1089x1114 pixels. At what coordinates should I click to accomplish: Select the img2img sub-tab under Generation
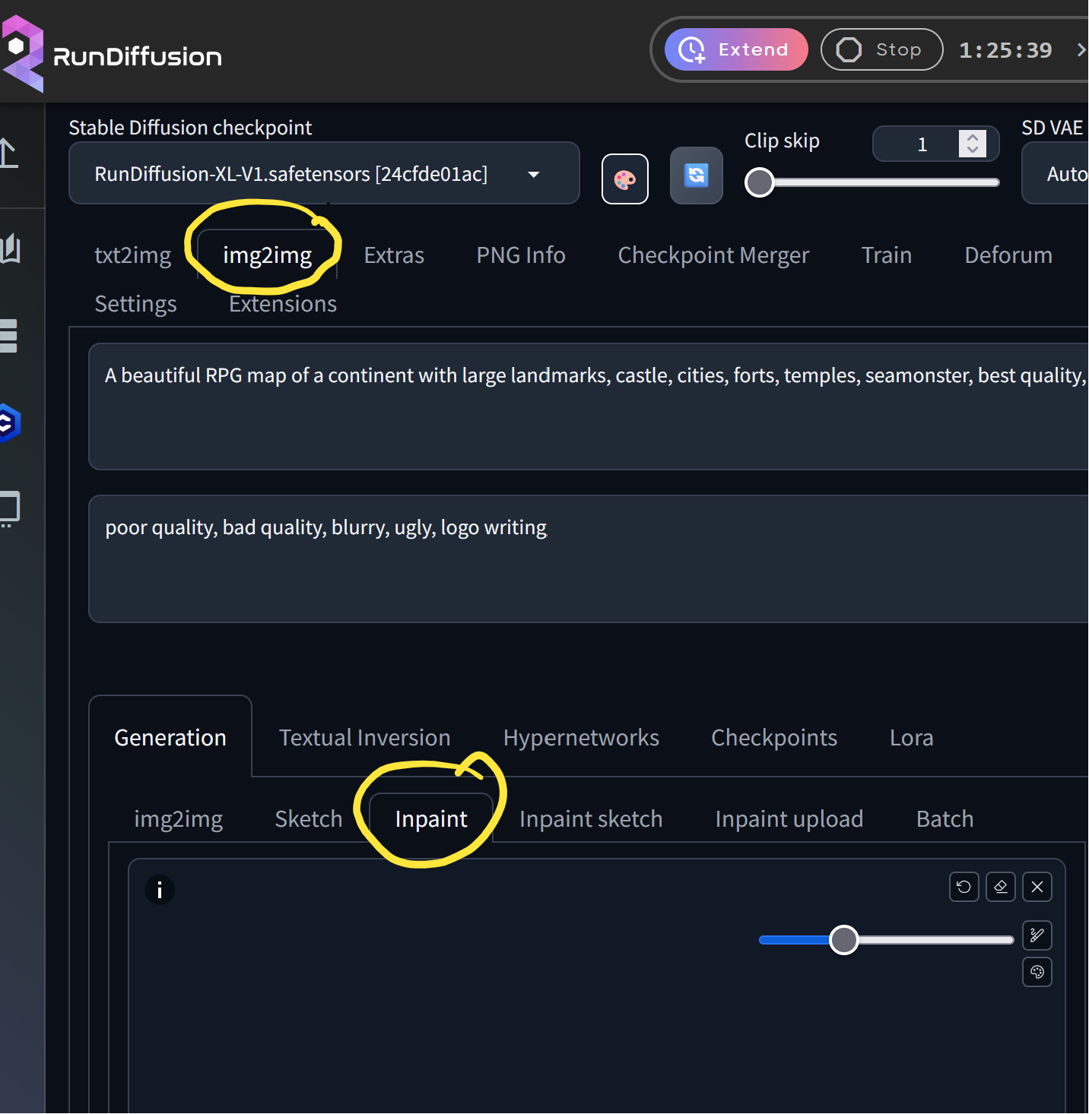pyautogui.click(x=179, y=818)
